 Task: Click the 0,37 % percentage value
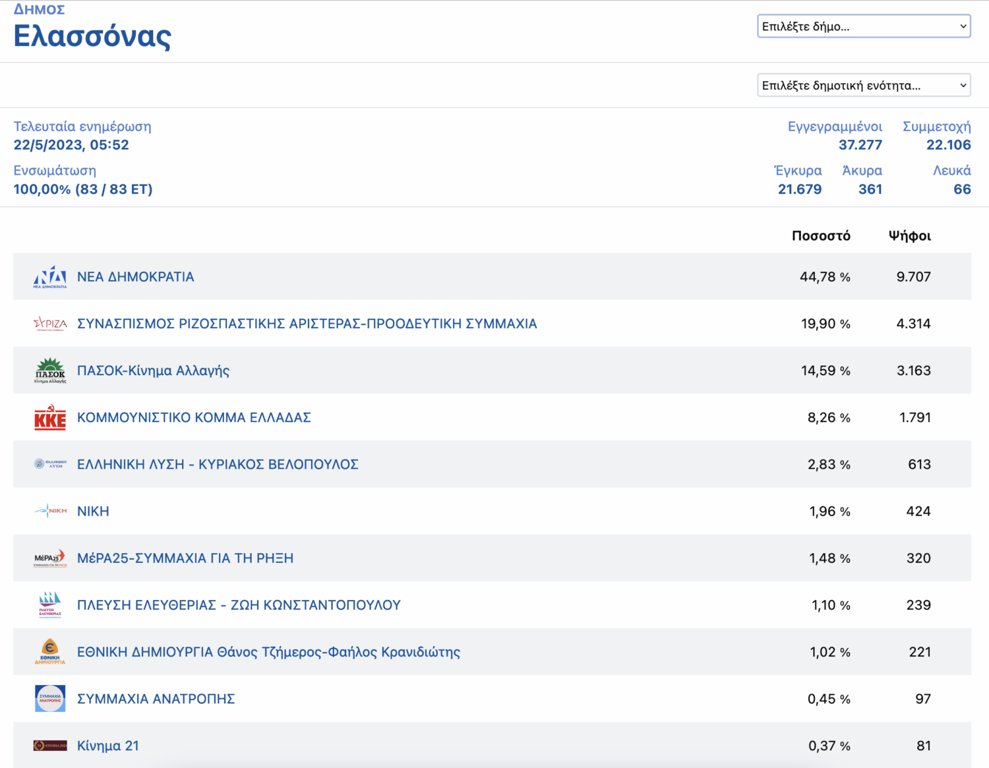pyautogui.click(x=829, y=746)
